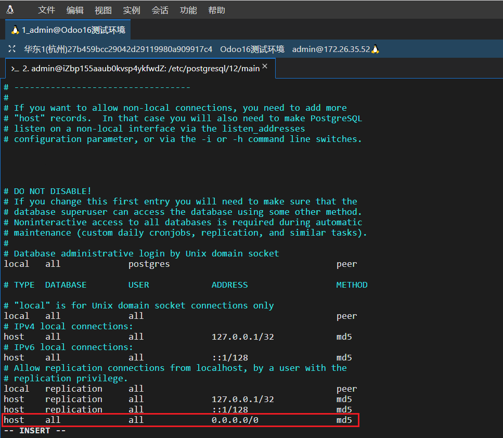Toggle fullscreen with the expand arrows icon
Screen dimensions: 503x438
(x=12, y=49)
